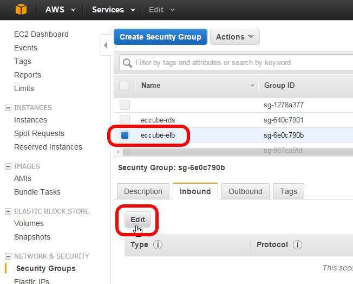Click group ID sg-1278a377
353x284 pixels.
[x=284, y=105]
